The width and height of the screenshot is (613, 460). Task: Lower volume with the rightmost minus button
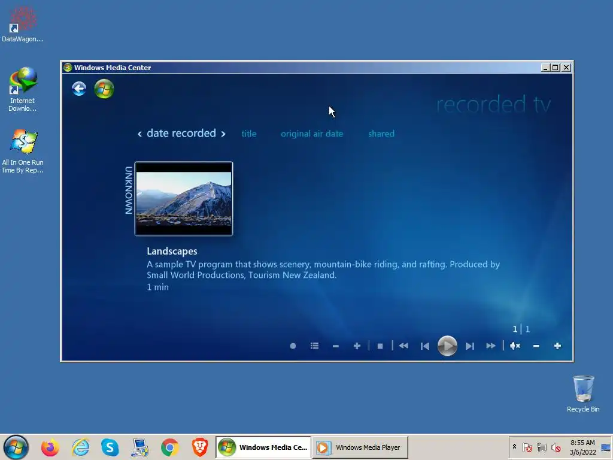(x=536, y=346)
